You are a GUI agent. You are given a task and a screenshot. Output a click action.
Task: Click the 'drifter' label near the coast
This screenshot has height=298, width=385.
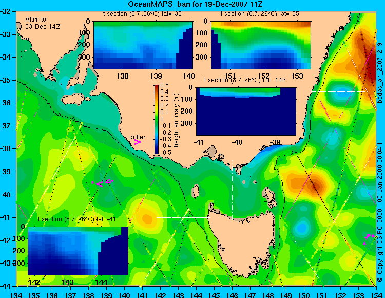pos(137,137)
